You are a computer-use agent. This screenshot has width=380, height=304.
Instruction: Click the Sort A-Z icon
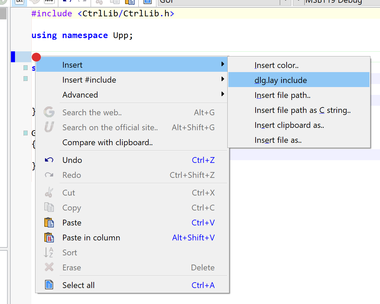pos(49,252)
